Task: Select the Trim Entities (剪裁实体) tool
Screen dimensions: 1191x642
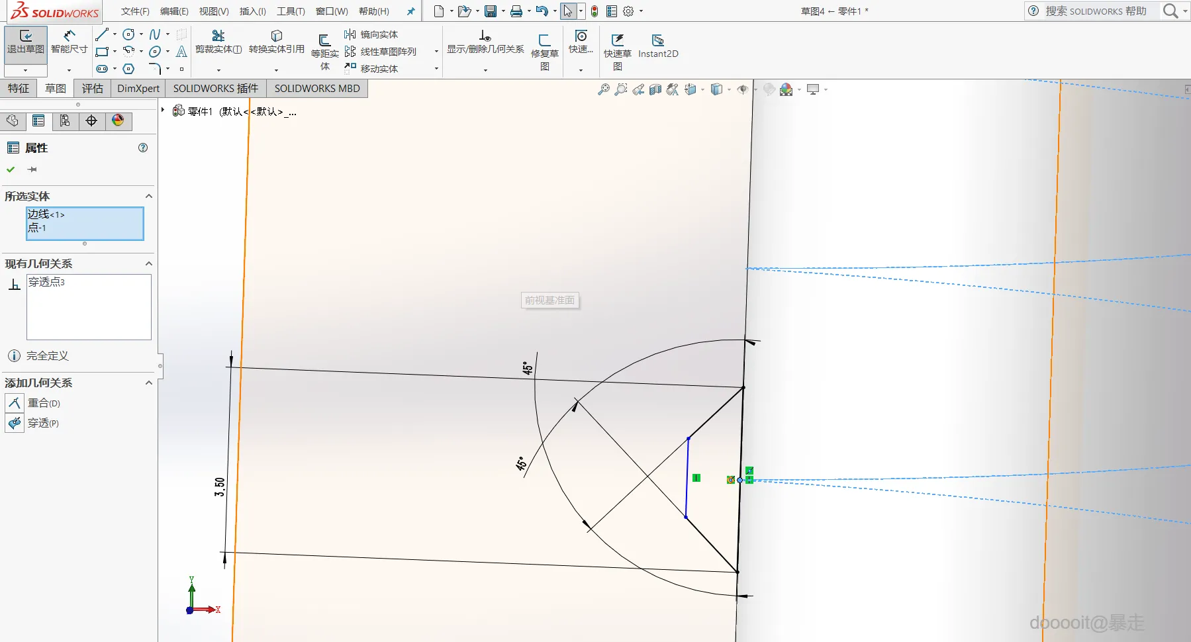Action: [218, 41]
